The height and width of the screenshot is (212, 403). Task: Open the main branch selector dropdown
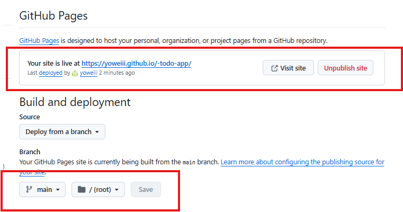tap(42, 190)
